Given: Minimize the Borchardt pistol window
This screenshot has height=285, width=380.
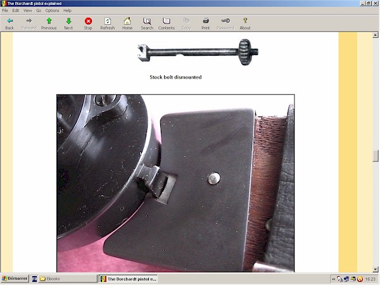Looking at the screenshot, I should [363, 3].
